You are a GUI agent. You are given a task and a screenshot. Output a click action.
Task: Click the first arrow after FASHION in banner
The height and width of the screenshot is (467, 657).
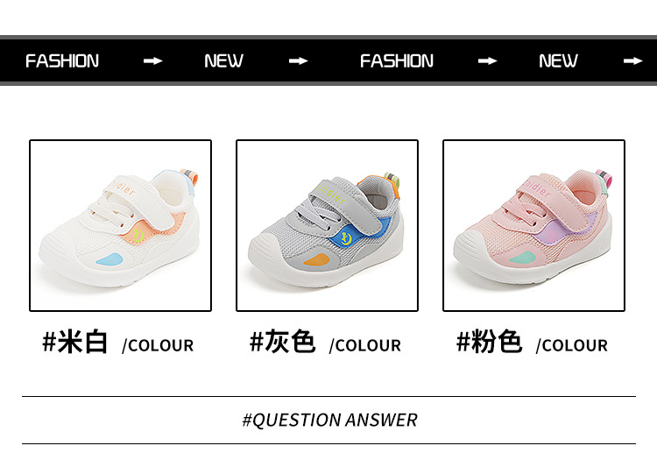[x=153, y=61]
